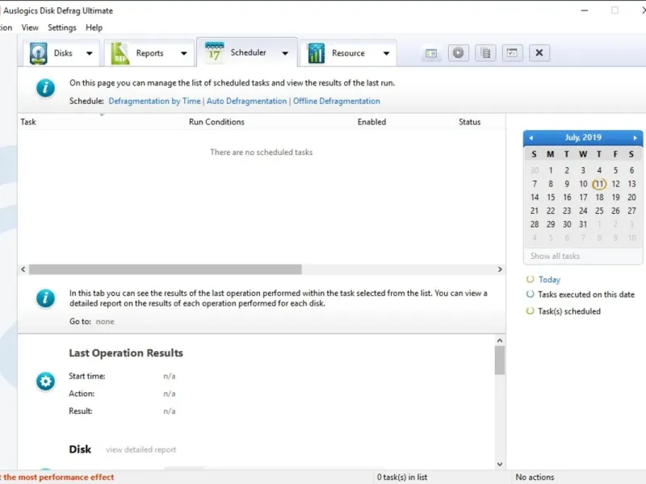
Task: Sort by Status column header
Action: tap(470, 122)
